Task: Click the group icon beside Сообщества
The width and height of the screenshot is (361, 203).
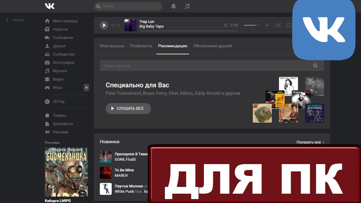Action: 47,54
